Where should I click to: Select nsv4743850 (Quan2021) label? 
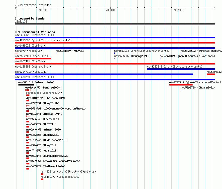click(42, 150)
